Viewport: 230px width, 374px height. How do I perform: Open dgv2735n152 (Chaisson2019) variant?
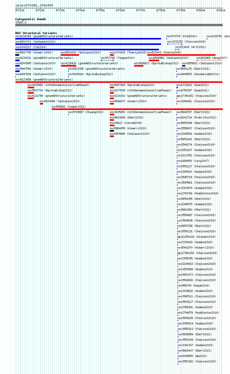(196, 96)
